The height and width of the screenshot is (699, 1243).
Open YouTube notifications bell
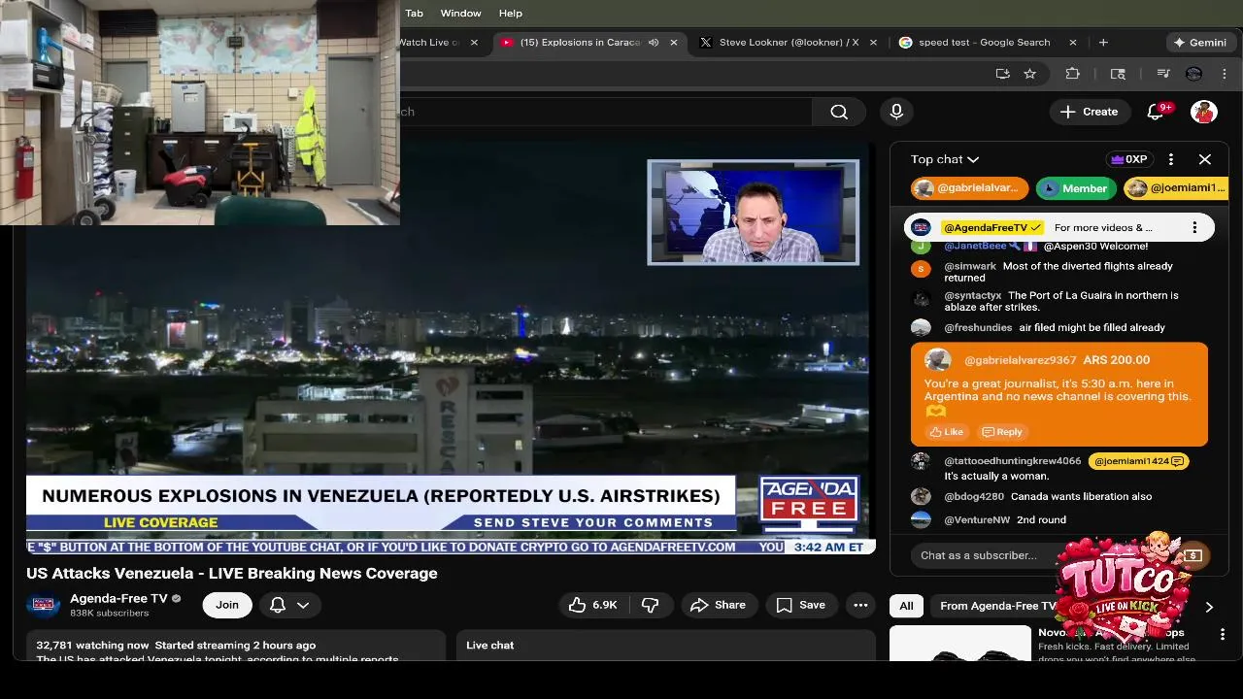[x=1156, y=112]
